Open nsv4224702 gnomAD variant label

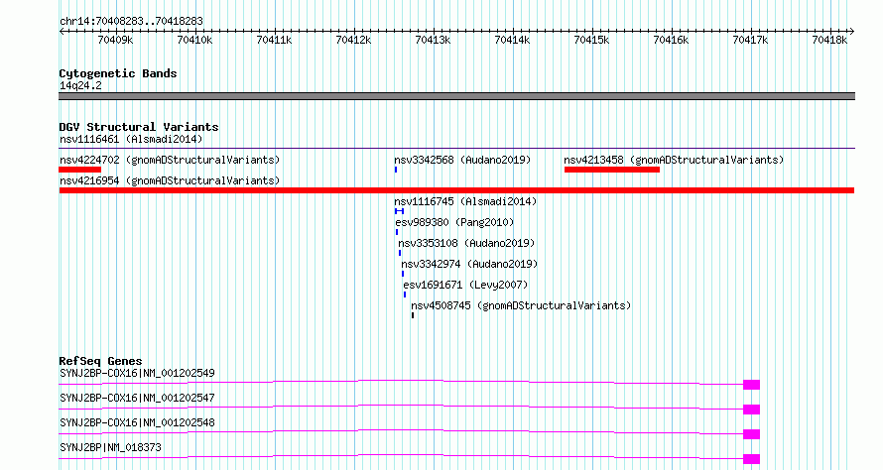click(170, 160)
